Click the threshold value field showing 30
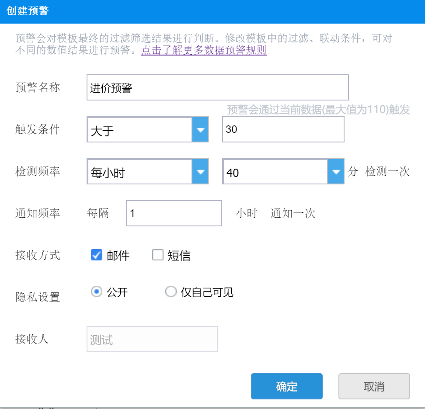 (283, 130)
